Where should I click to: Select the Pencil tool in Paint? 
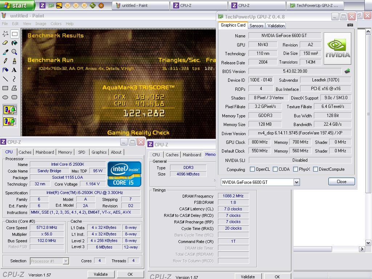pyautogui.click(x=5, y=61)
